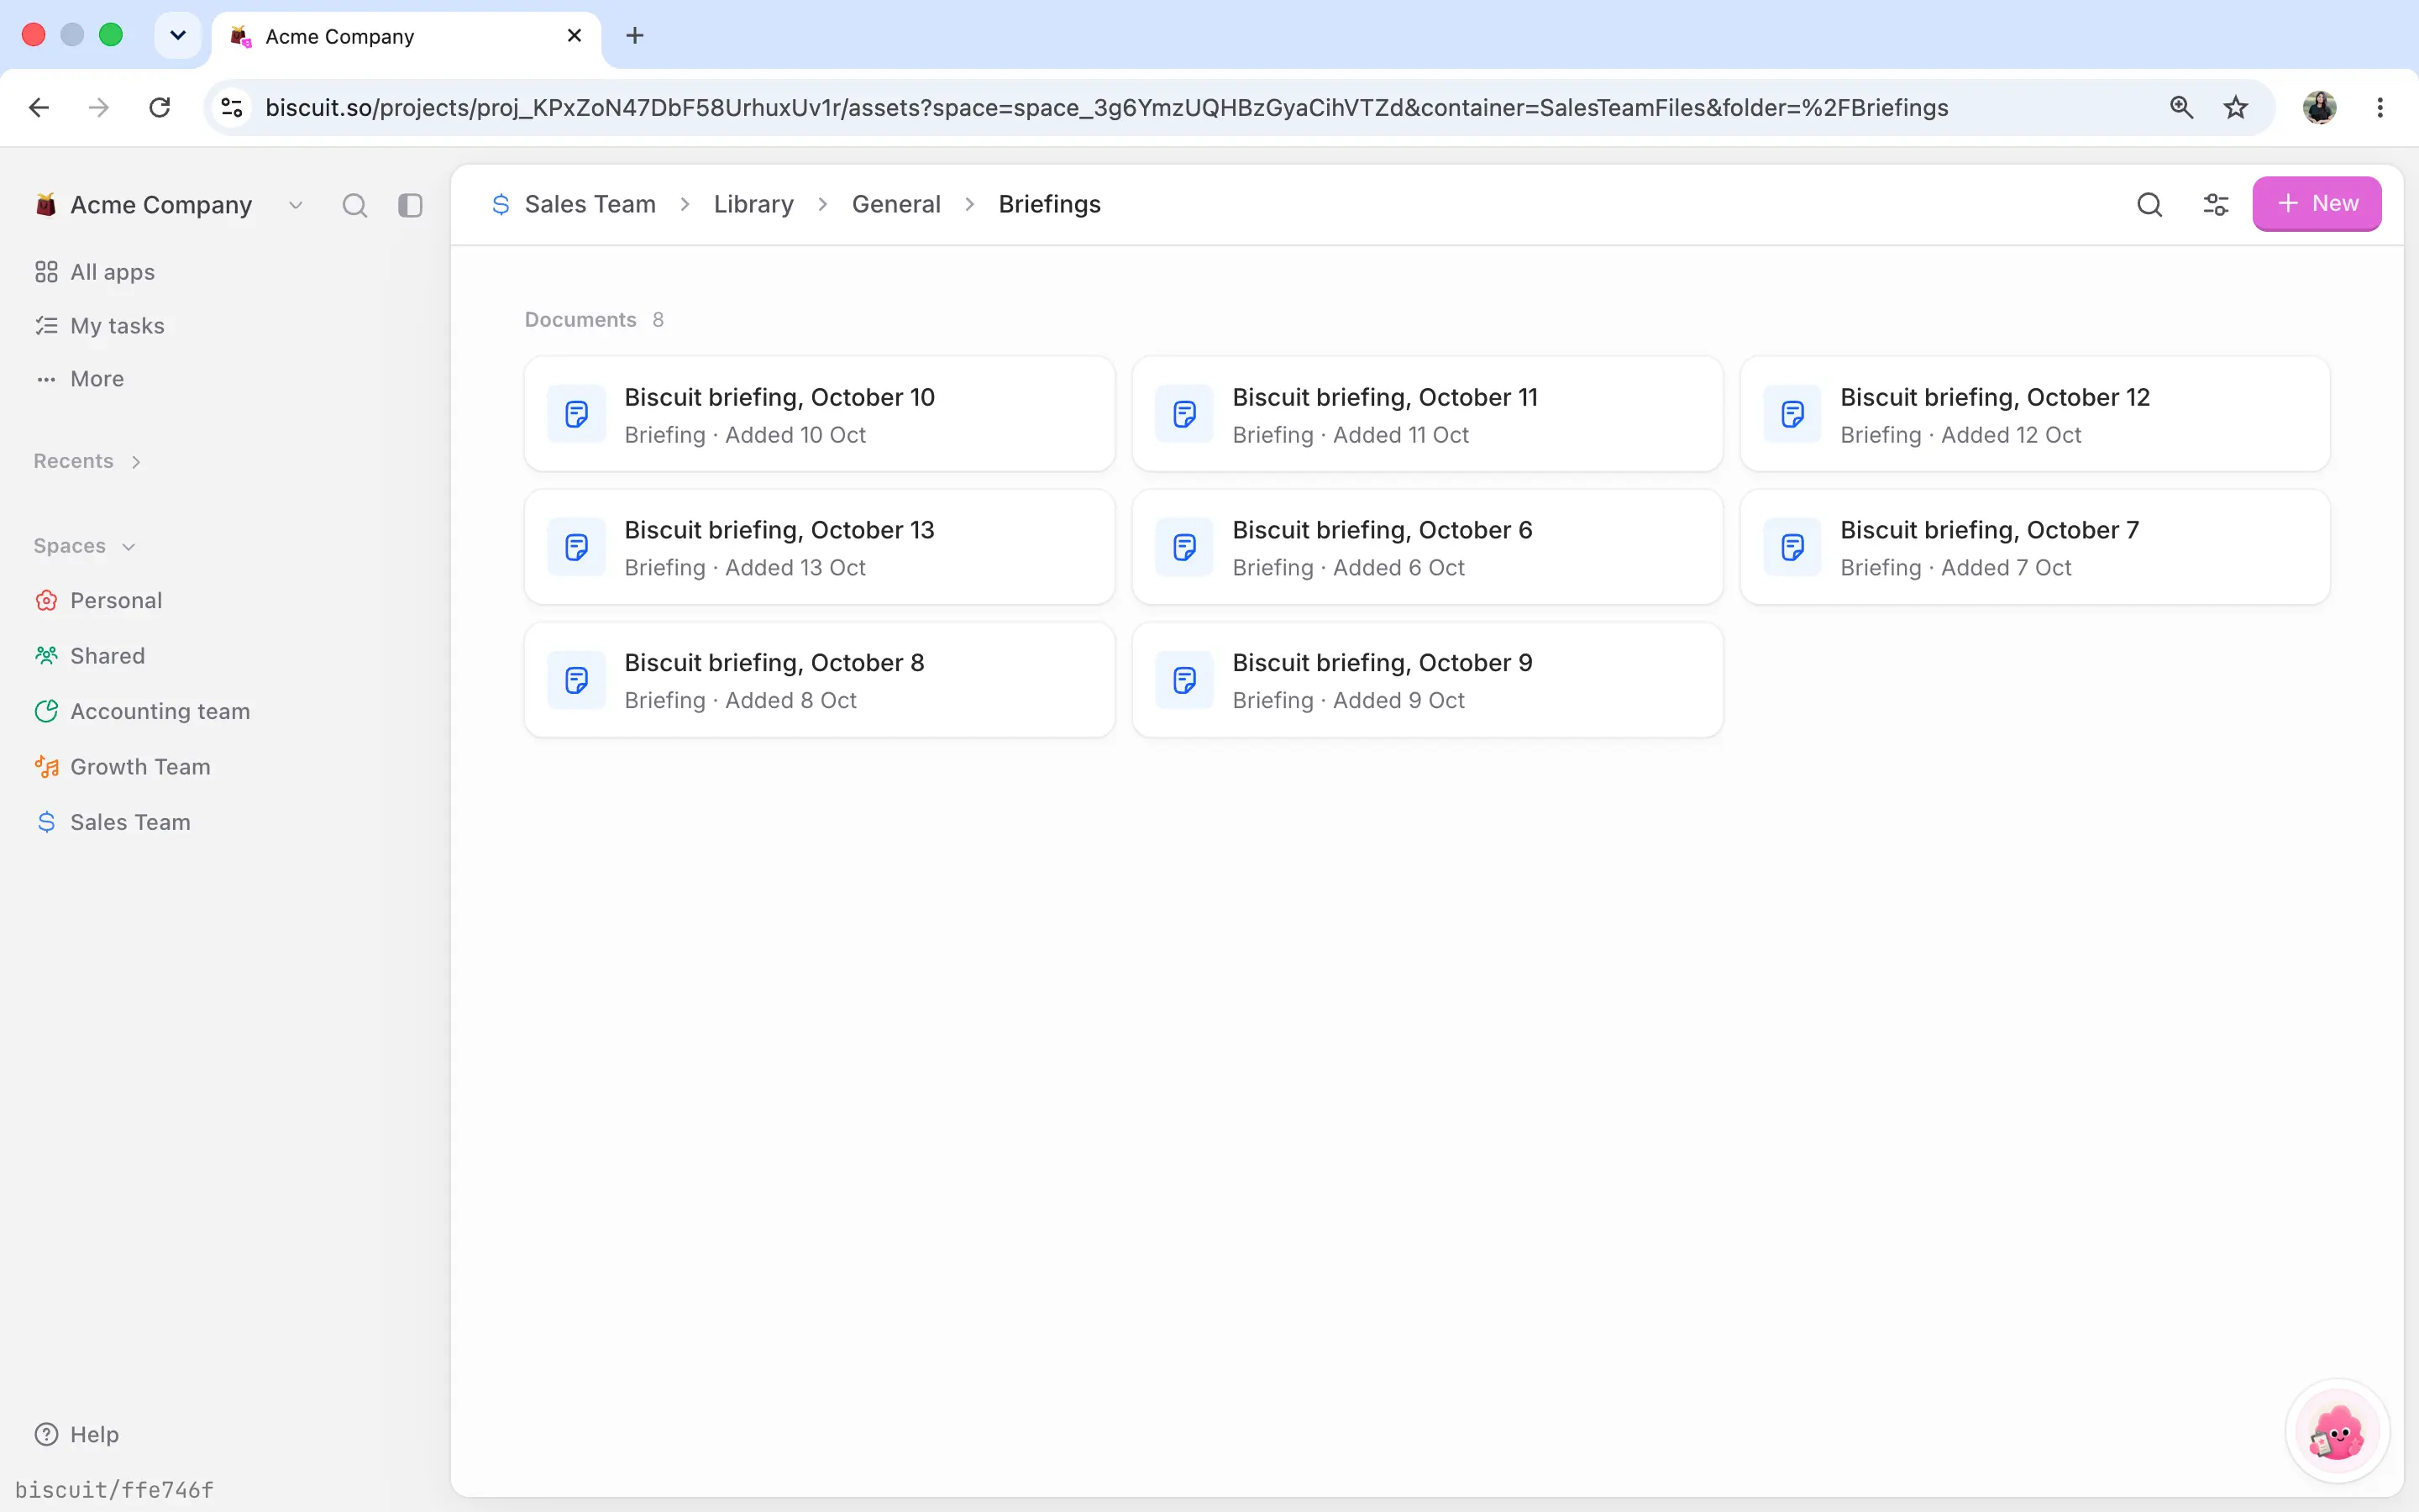This screenshot has width=2419, height=1512.
Task: Open the browser zoom indicator
Action: 2181,107
